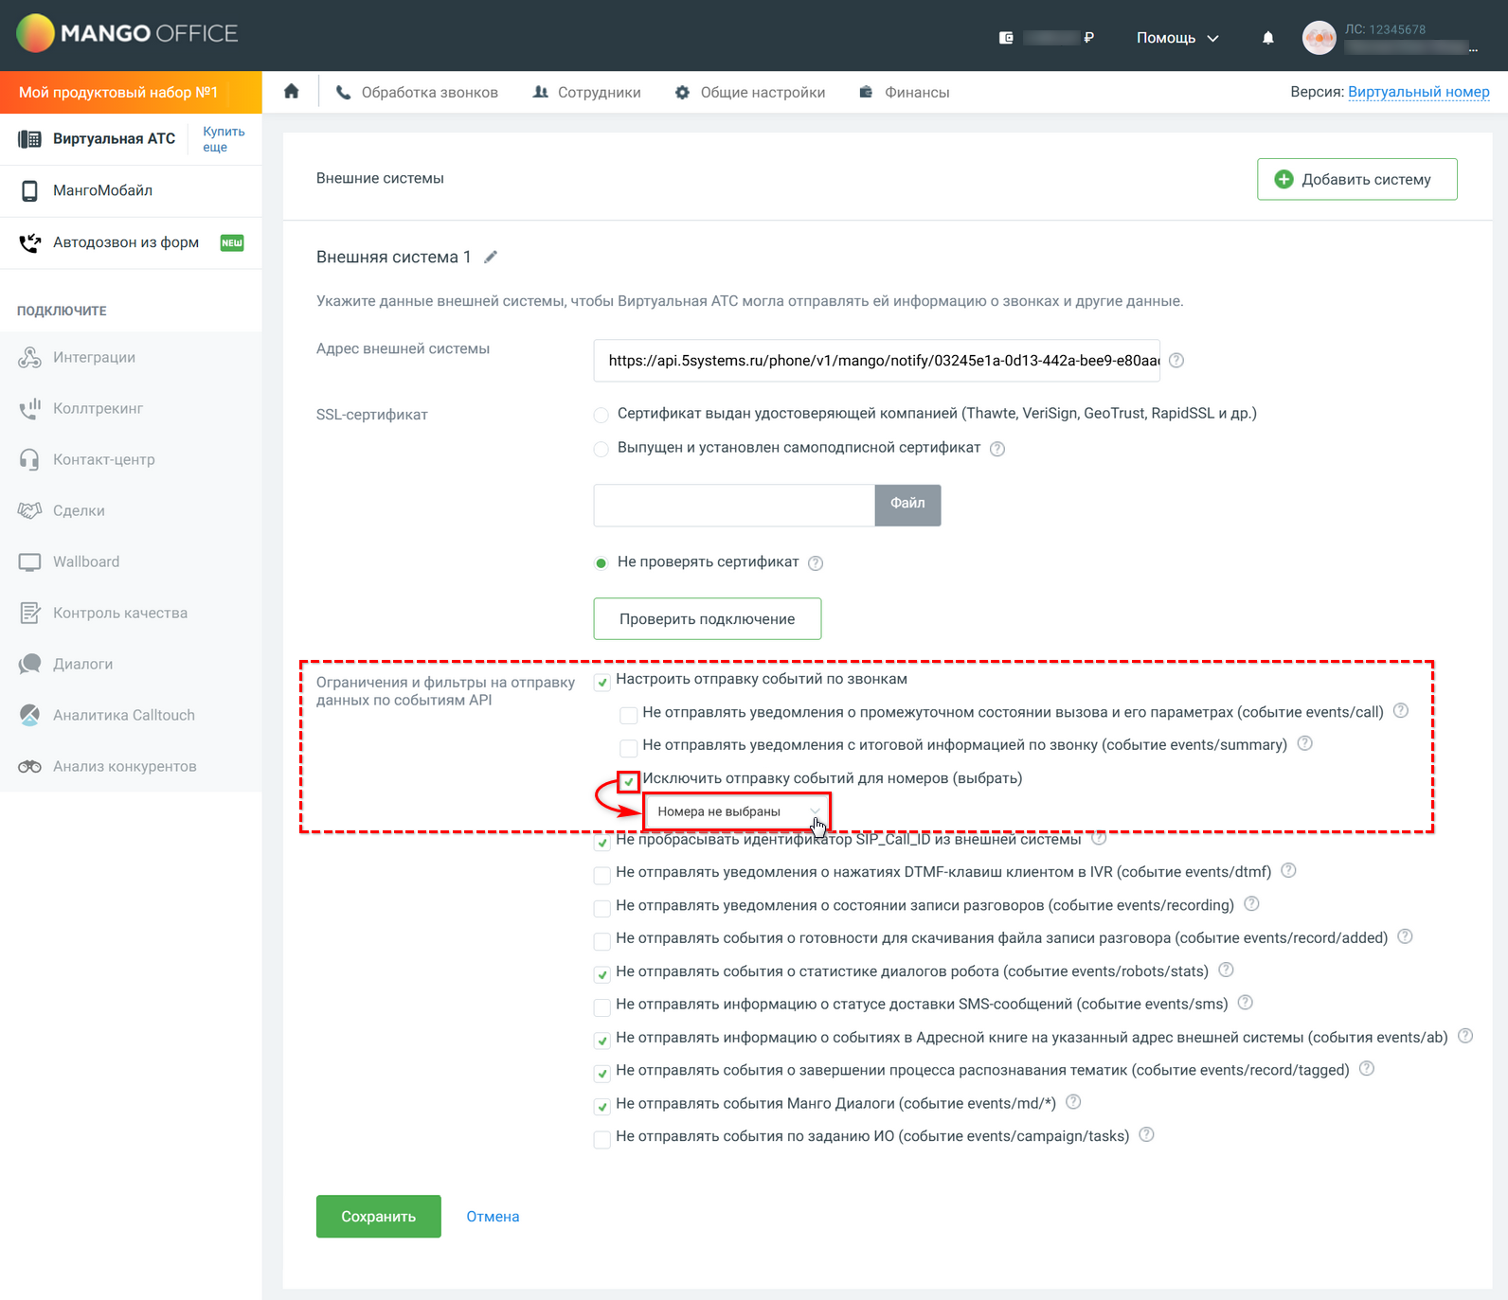Open Финансы tab
1508x1300 pixels.
pyautogui.click(x=904, y=92)
